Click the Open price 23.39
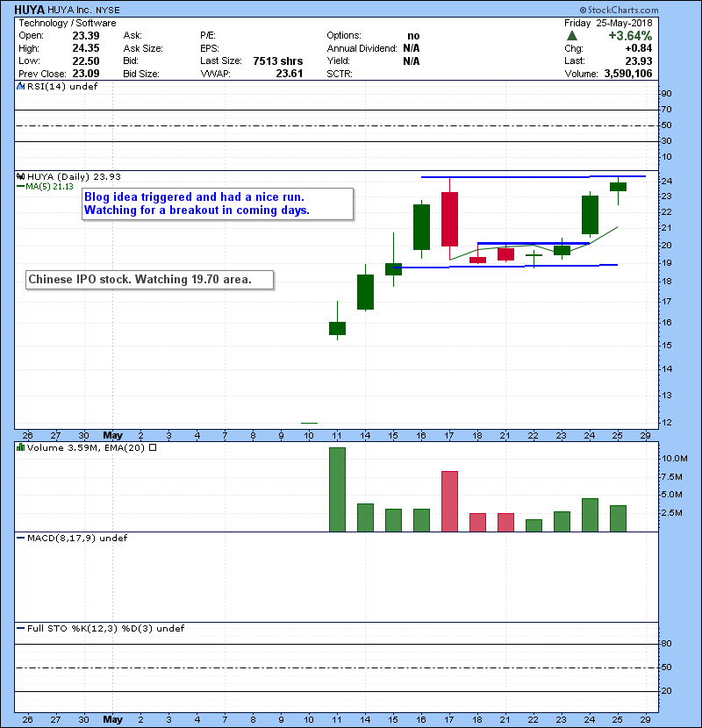702x728 pixels. (x=86, y=36)
